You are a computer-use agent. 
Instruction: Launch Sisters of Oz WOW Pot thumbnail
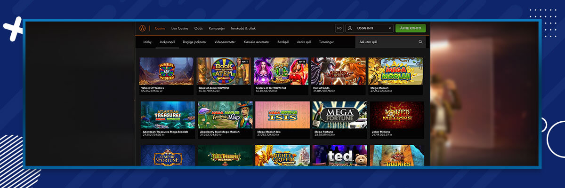(281, 71)
